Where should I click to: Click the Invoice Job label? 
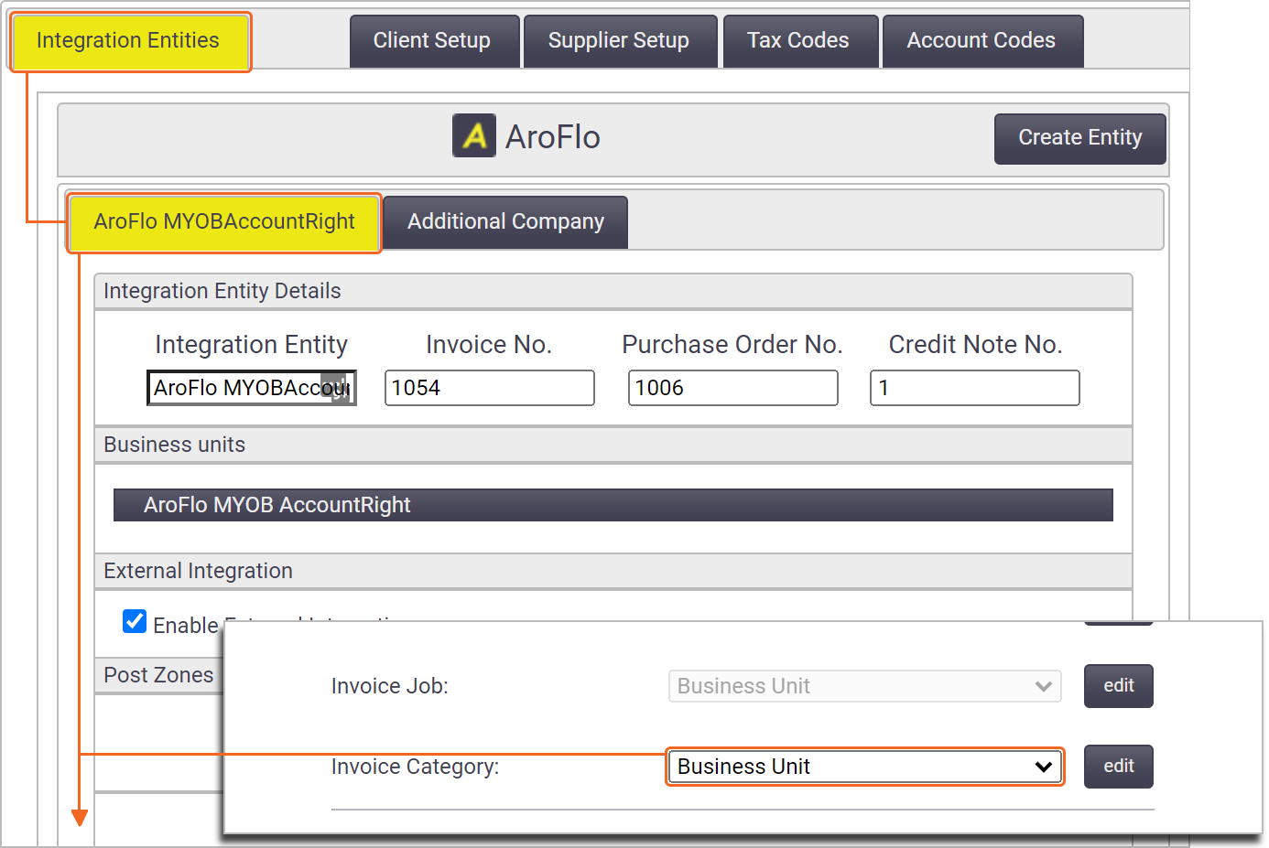(390, 686)
